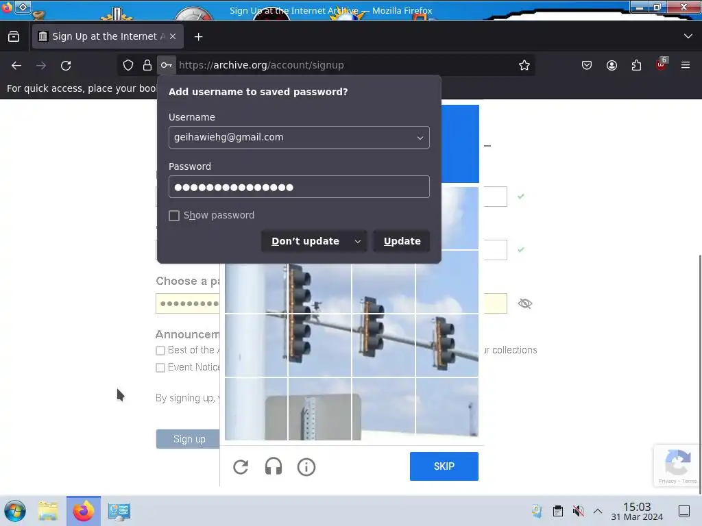This screenshot has width=702, height=526.
Task: Enable the Show password checkbox
Action: [174, 216]
